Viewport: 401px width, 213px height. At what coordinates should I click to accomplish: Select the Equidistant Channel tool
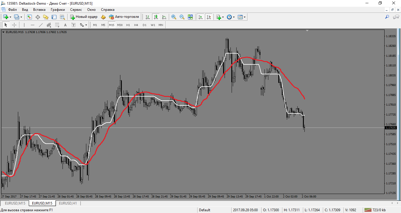(49, 25)
